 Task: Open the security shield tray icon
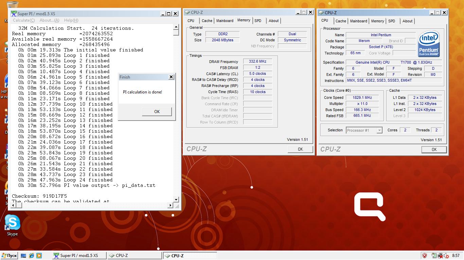425,256
